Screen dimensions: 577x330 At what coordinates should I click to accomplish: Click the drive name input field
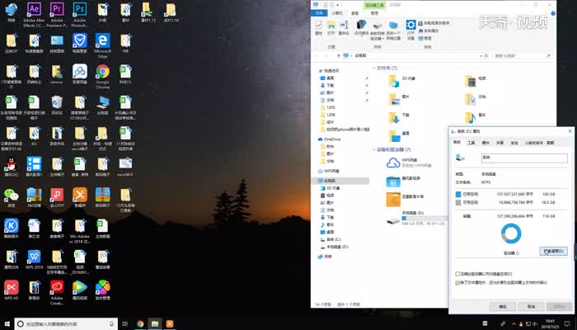click(x=524, y=158)
